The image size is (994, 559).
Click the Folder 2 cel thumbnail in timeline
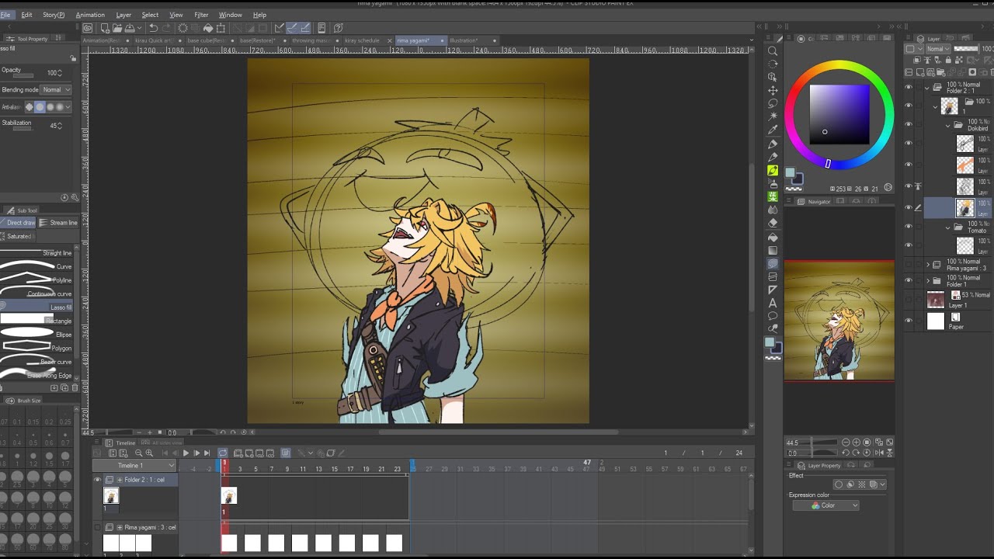[112, 495]
